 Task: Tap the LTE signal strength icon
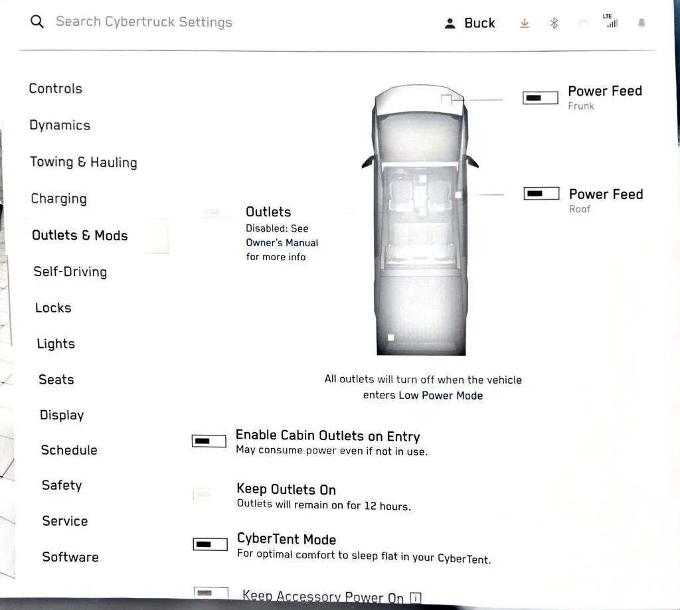[x=611, y=21]
